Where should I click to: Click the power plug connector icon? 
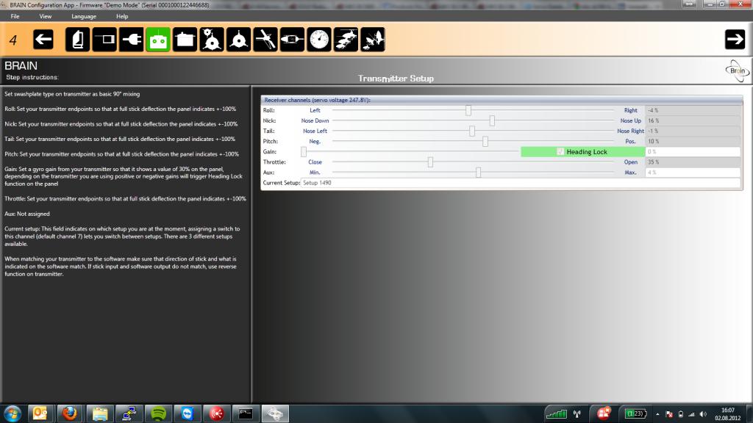click(131, 40)
